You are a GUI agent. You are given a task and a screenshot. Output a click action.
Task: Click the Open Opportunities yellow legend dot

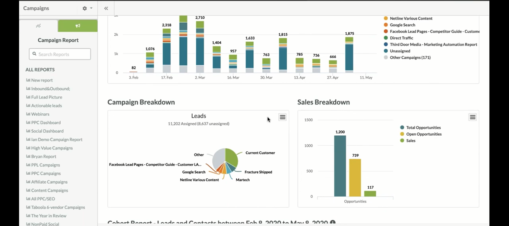pos(402,134)
